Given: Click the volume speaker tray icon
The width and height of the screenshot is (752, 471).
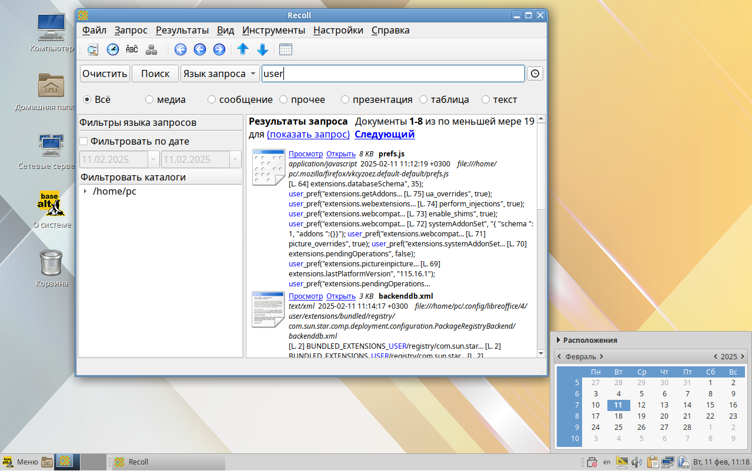Looking at the screenshot, I should pos(637,462).
